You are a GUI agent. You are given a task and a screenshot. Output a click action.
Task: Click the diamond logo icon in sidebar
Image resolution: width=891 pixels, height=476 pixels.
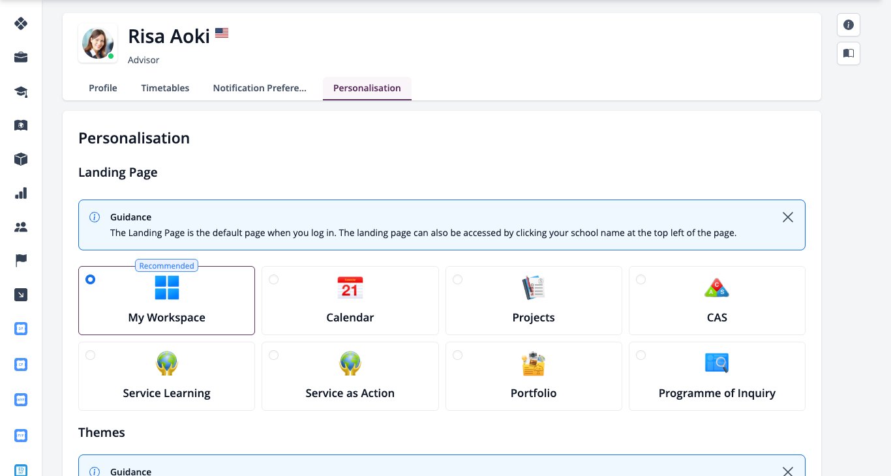21,23
